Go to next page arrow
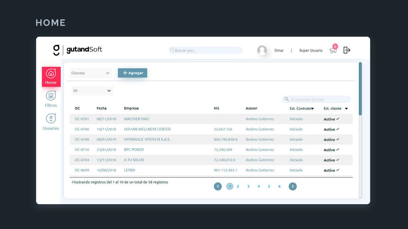Screen dimensions: 408x229 293,187
